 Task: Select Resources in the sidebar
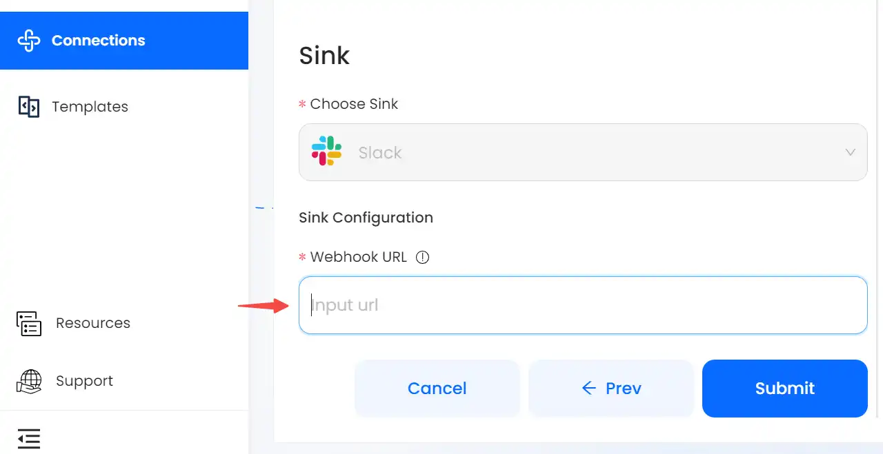coord(93,323)
